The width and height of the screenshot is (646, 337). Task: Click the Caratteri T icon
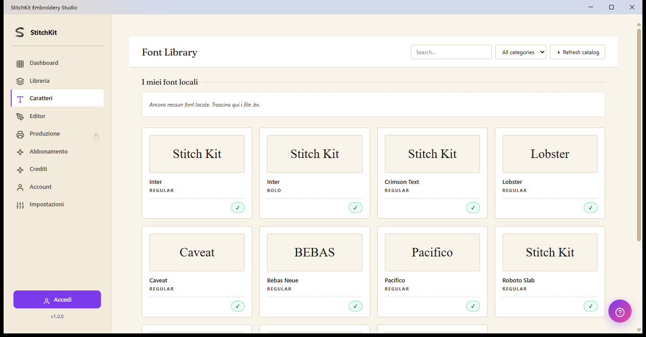click(20, 99)
